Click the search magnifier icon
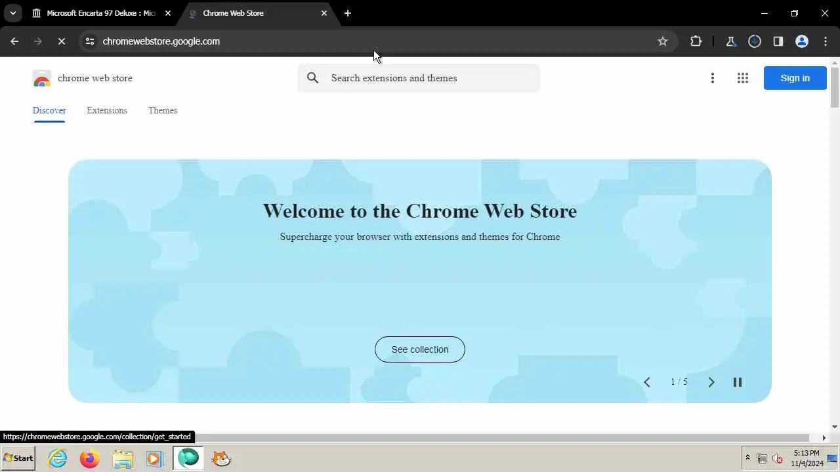Viewport: 840px width, 472px height. (x=313, y=78)
